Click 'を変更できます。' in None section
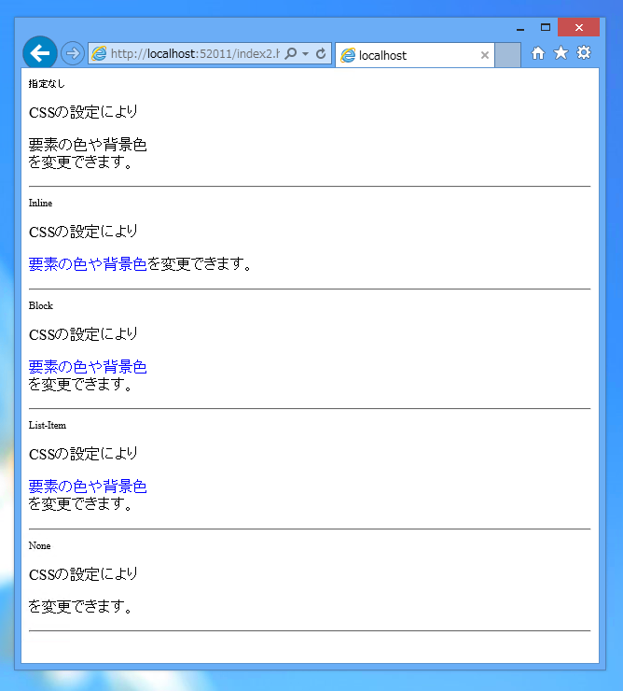 click(80, 607)
